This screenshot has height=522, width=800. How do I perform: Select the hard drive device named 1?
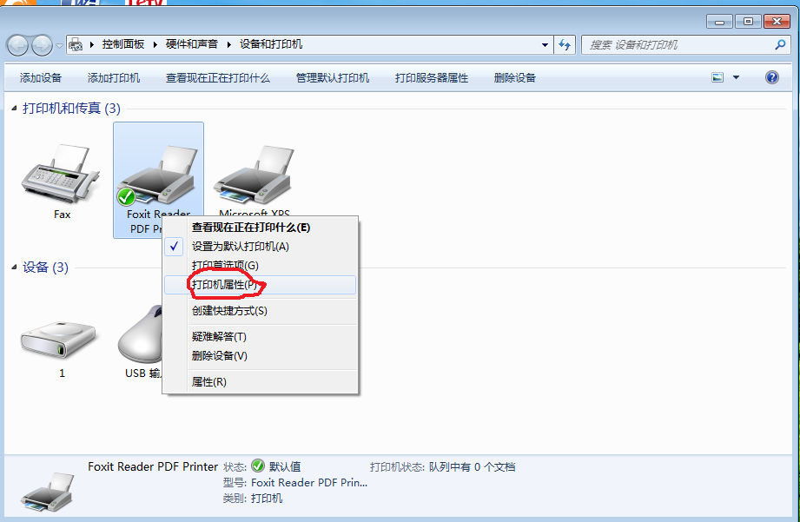pos(58,339)
